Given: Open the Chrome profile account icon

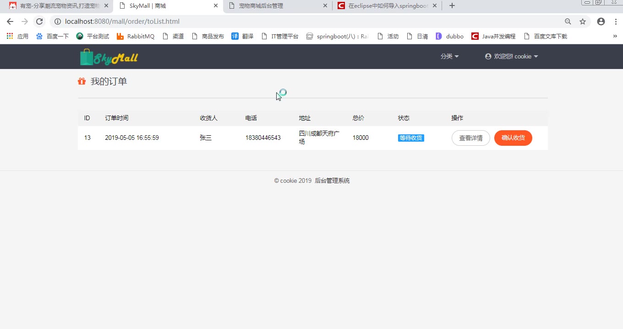Looking at the screenshot, I should (x=601, y=21).
